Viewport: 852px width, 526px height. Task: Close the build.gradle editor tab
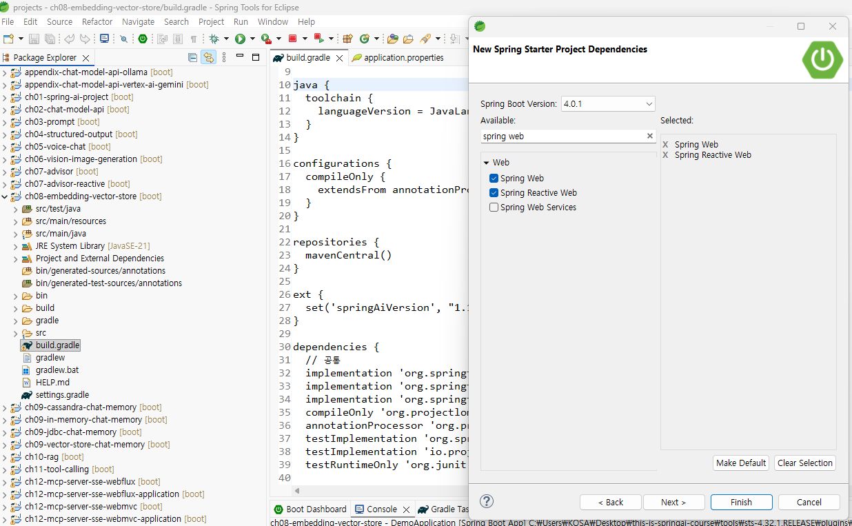coord(339,59)
